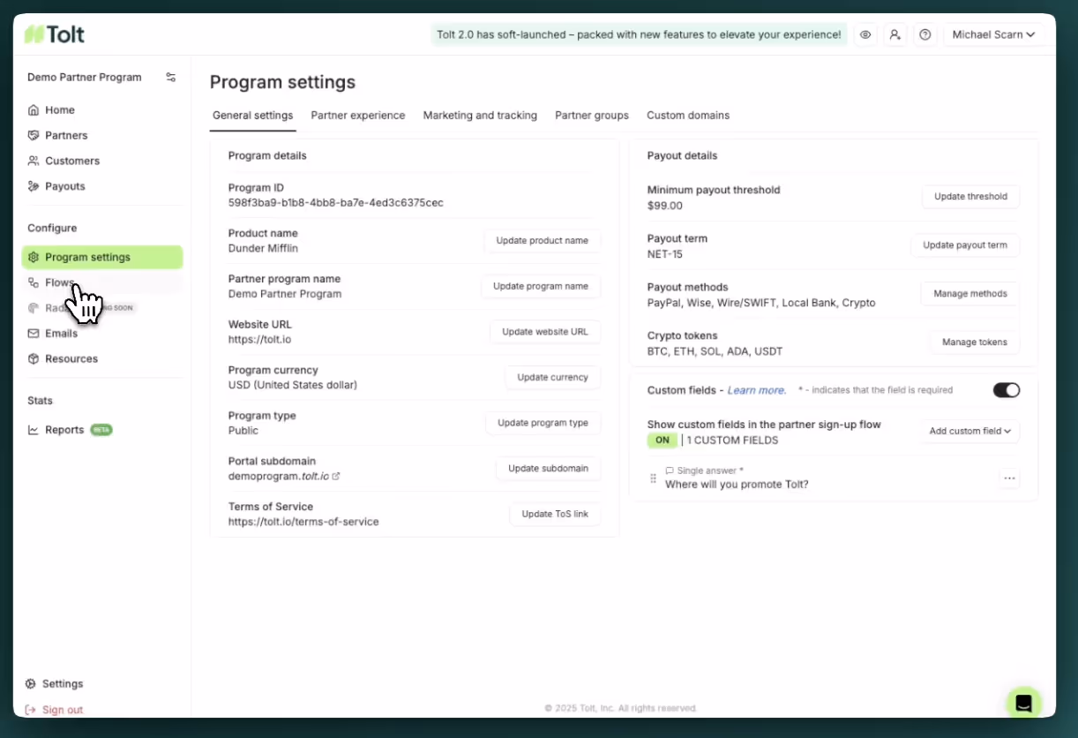The width and height of the screenshot is (1078, 738).
Task: Click the Settings cog icon at bottom
Action: coord(31,684)
